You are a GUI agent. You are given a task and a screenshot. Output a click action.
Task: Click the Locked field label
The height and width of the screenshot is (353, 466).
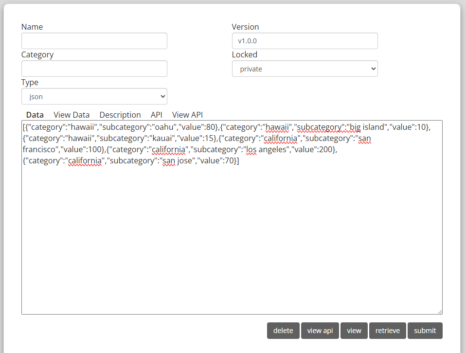coord(245,54)
